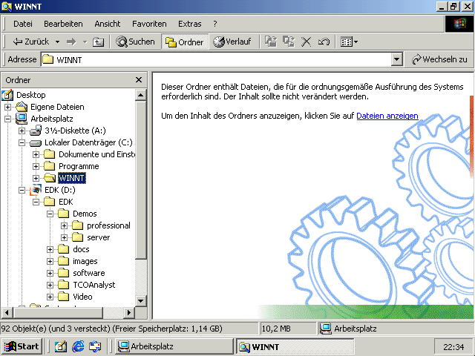Click the Copy To folder icon
The height and width of the screenshot is (356, 475).
(289, 42)
